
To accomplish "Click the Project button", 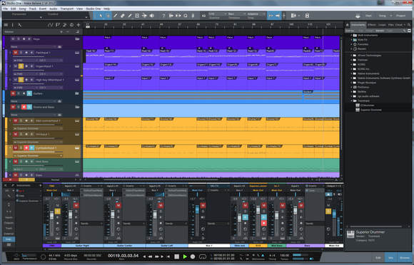I will (x=400, y=16).
